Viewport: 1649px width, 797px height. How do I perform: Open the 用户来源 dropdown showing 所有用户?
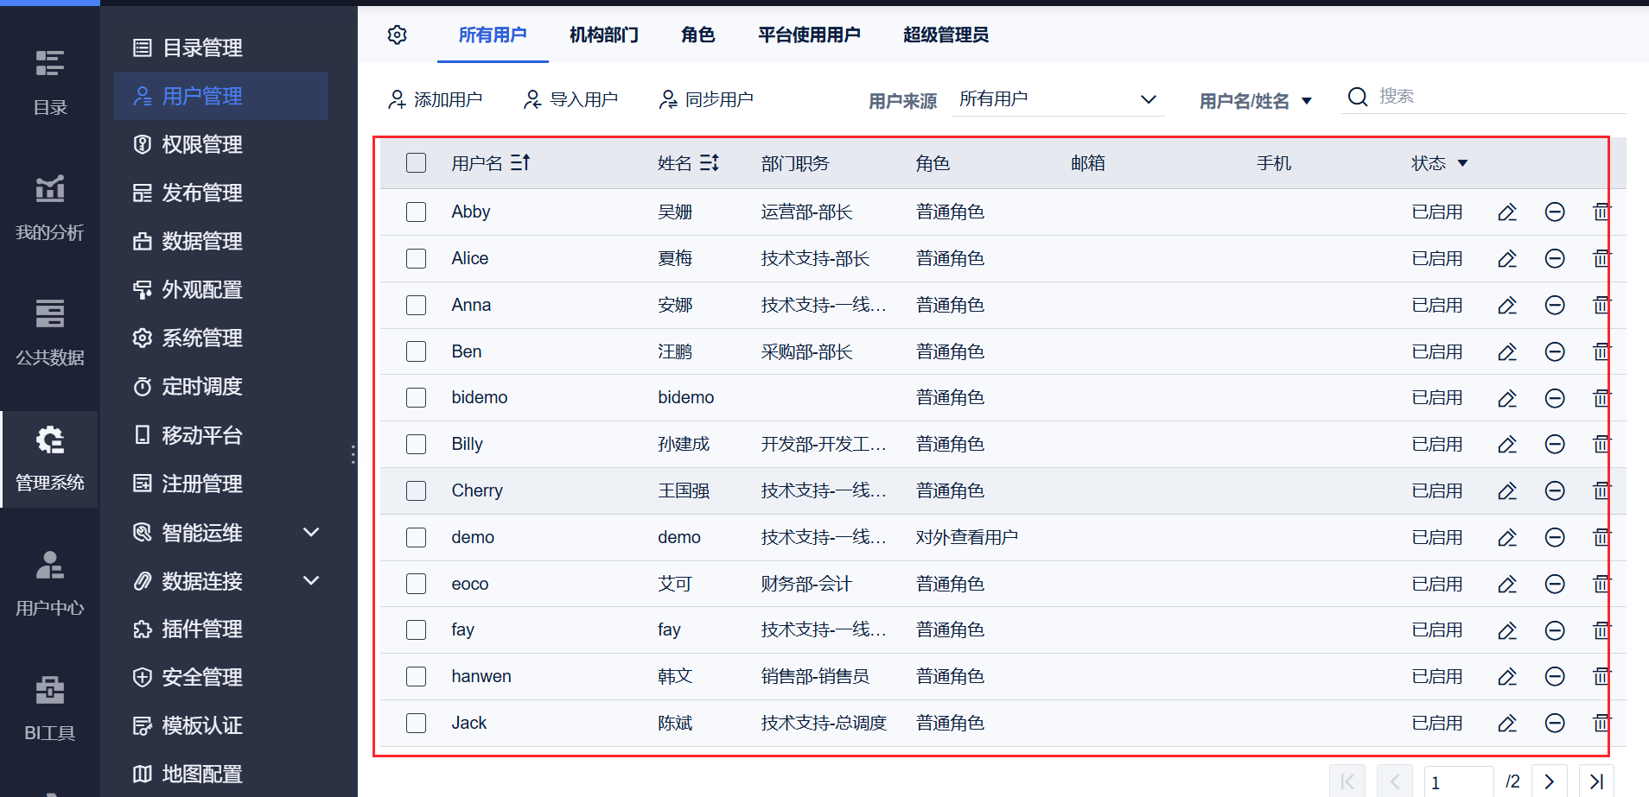coord(1058,99)
